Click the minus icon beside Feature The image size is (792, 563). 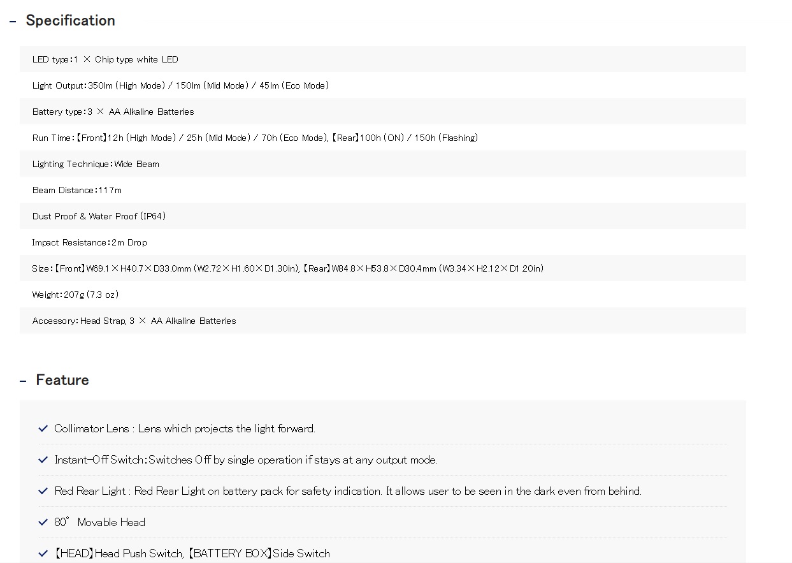tap(23, 381)
